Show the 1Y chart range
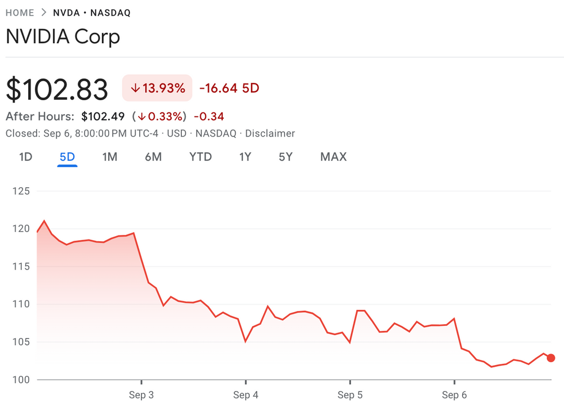 pyautogui.click(x=245, y=157)
